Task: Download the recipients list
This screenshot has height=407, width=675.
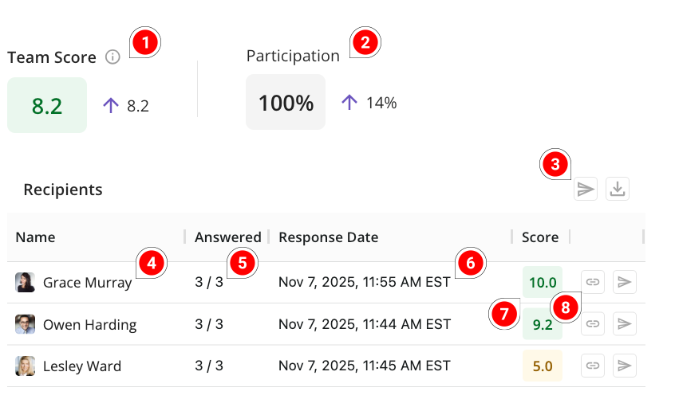Action: click(618, 189)
